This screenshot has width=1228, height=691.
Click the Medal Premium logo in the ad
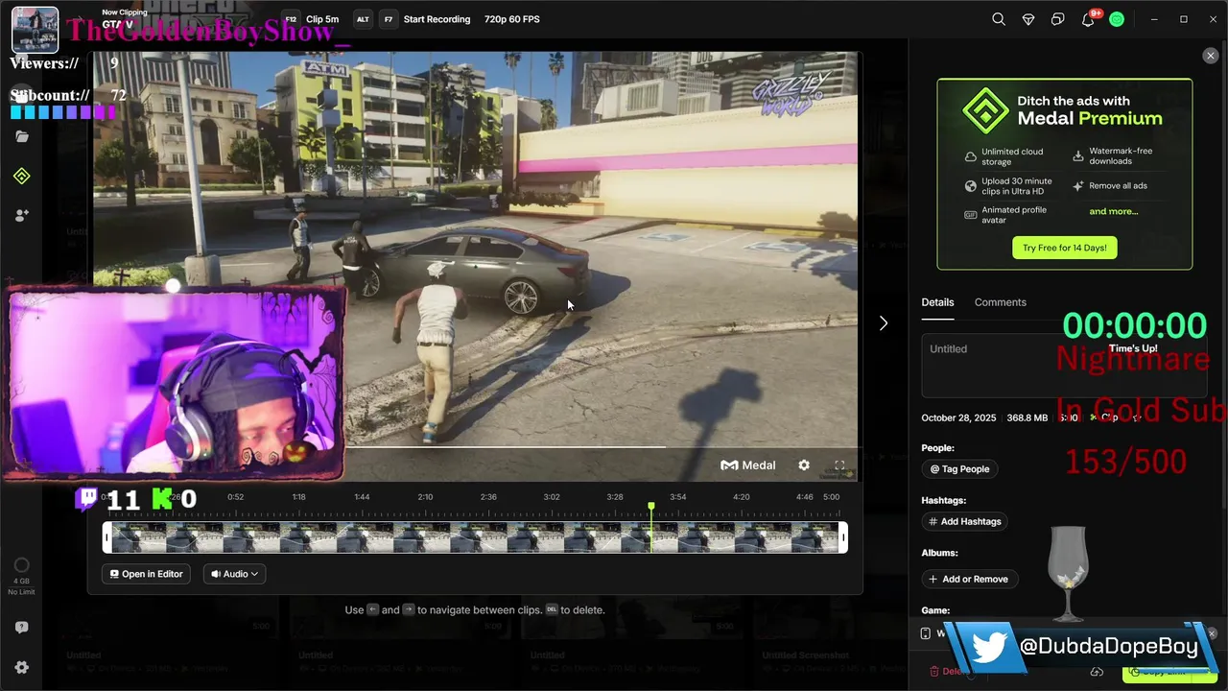click(985, 110)
